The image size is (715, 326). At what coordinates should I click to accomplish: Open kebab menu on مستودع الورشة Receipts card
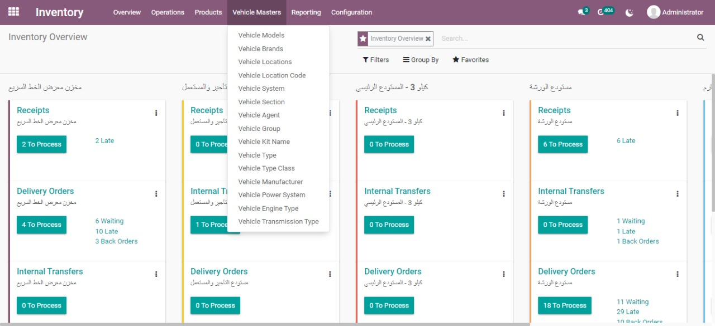(678, 113)
